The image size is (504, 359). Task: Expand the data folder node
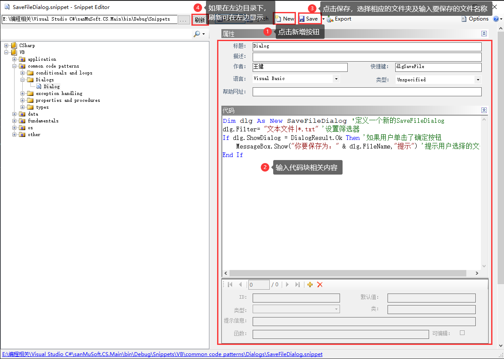click(14, 114)
